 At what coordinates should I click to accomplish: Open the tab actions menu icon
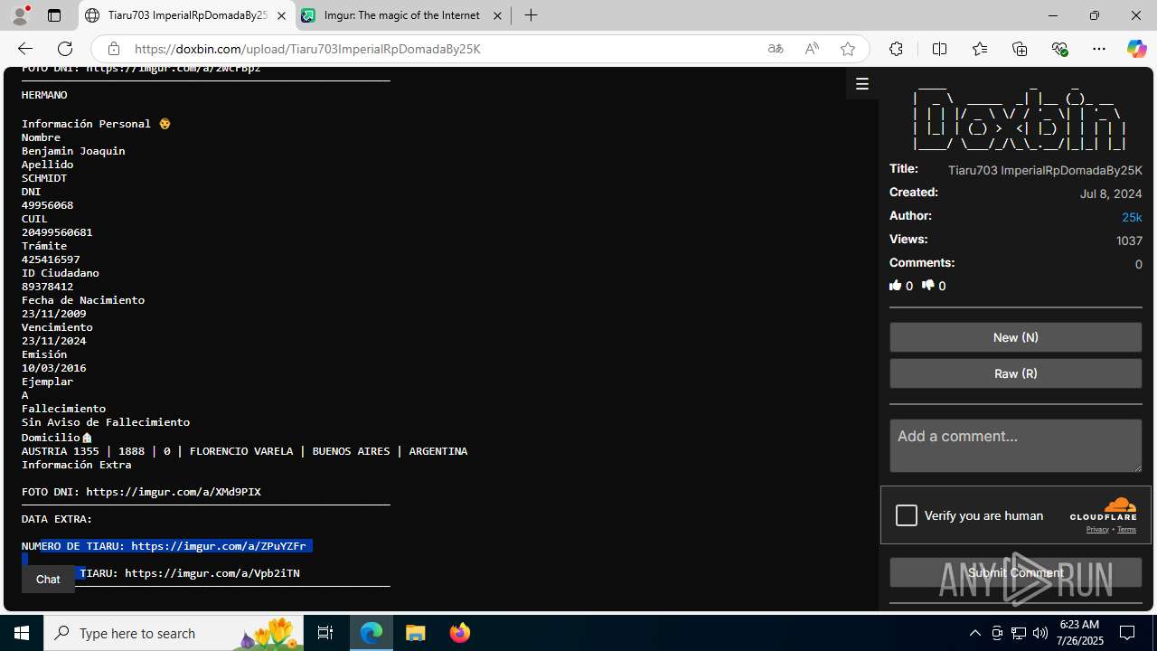pyautogui.click(x=54, y=15)
